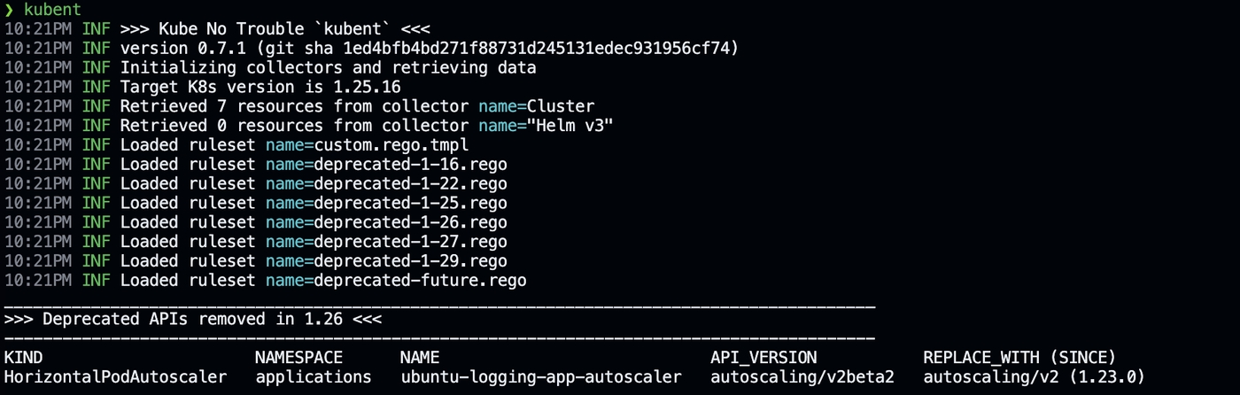Viewport: 1240px width, 395px height.
Task: Click the custom.rego.tmpl ruleset name
Action: 391,145
